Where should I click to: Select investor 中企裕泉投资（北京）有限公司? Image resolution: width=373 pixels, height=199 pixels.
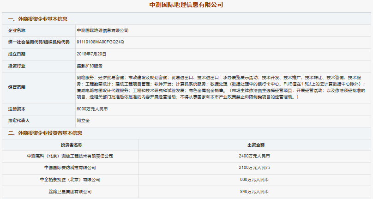(x=70, y=180)
